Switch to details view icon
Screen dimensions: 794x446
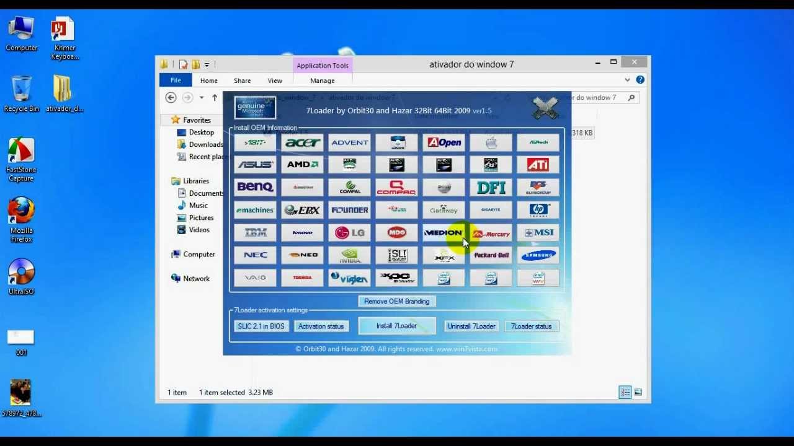tap(625, 392)
